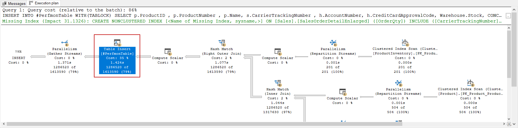Switch to the Execution plan tab
Image resolution: width=518 pixels, height=128 pixels.
coord(44,3)
